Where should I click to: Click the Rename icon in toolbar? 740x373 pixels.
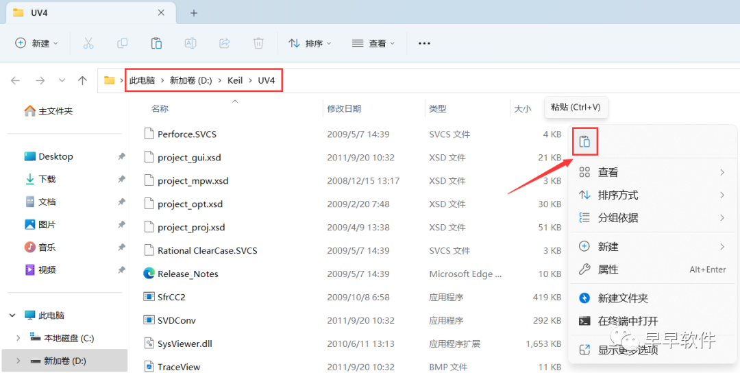[190, 43]
